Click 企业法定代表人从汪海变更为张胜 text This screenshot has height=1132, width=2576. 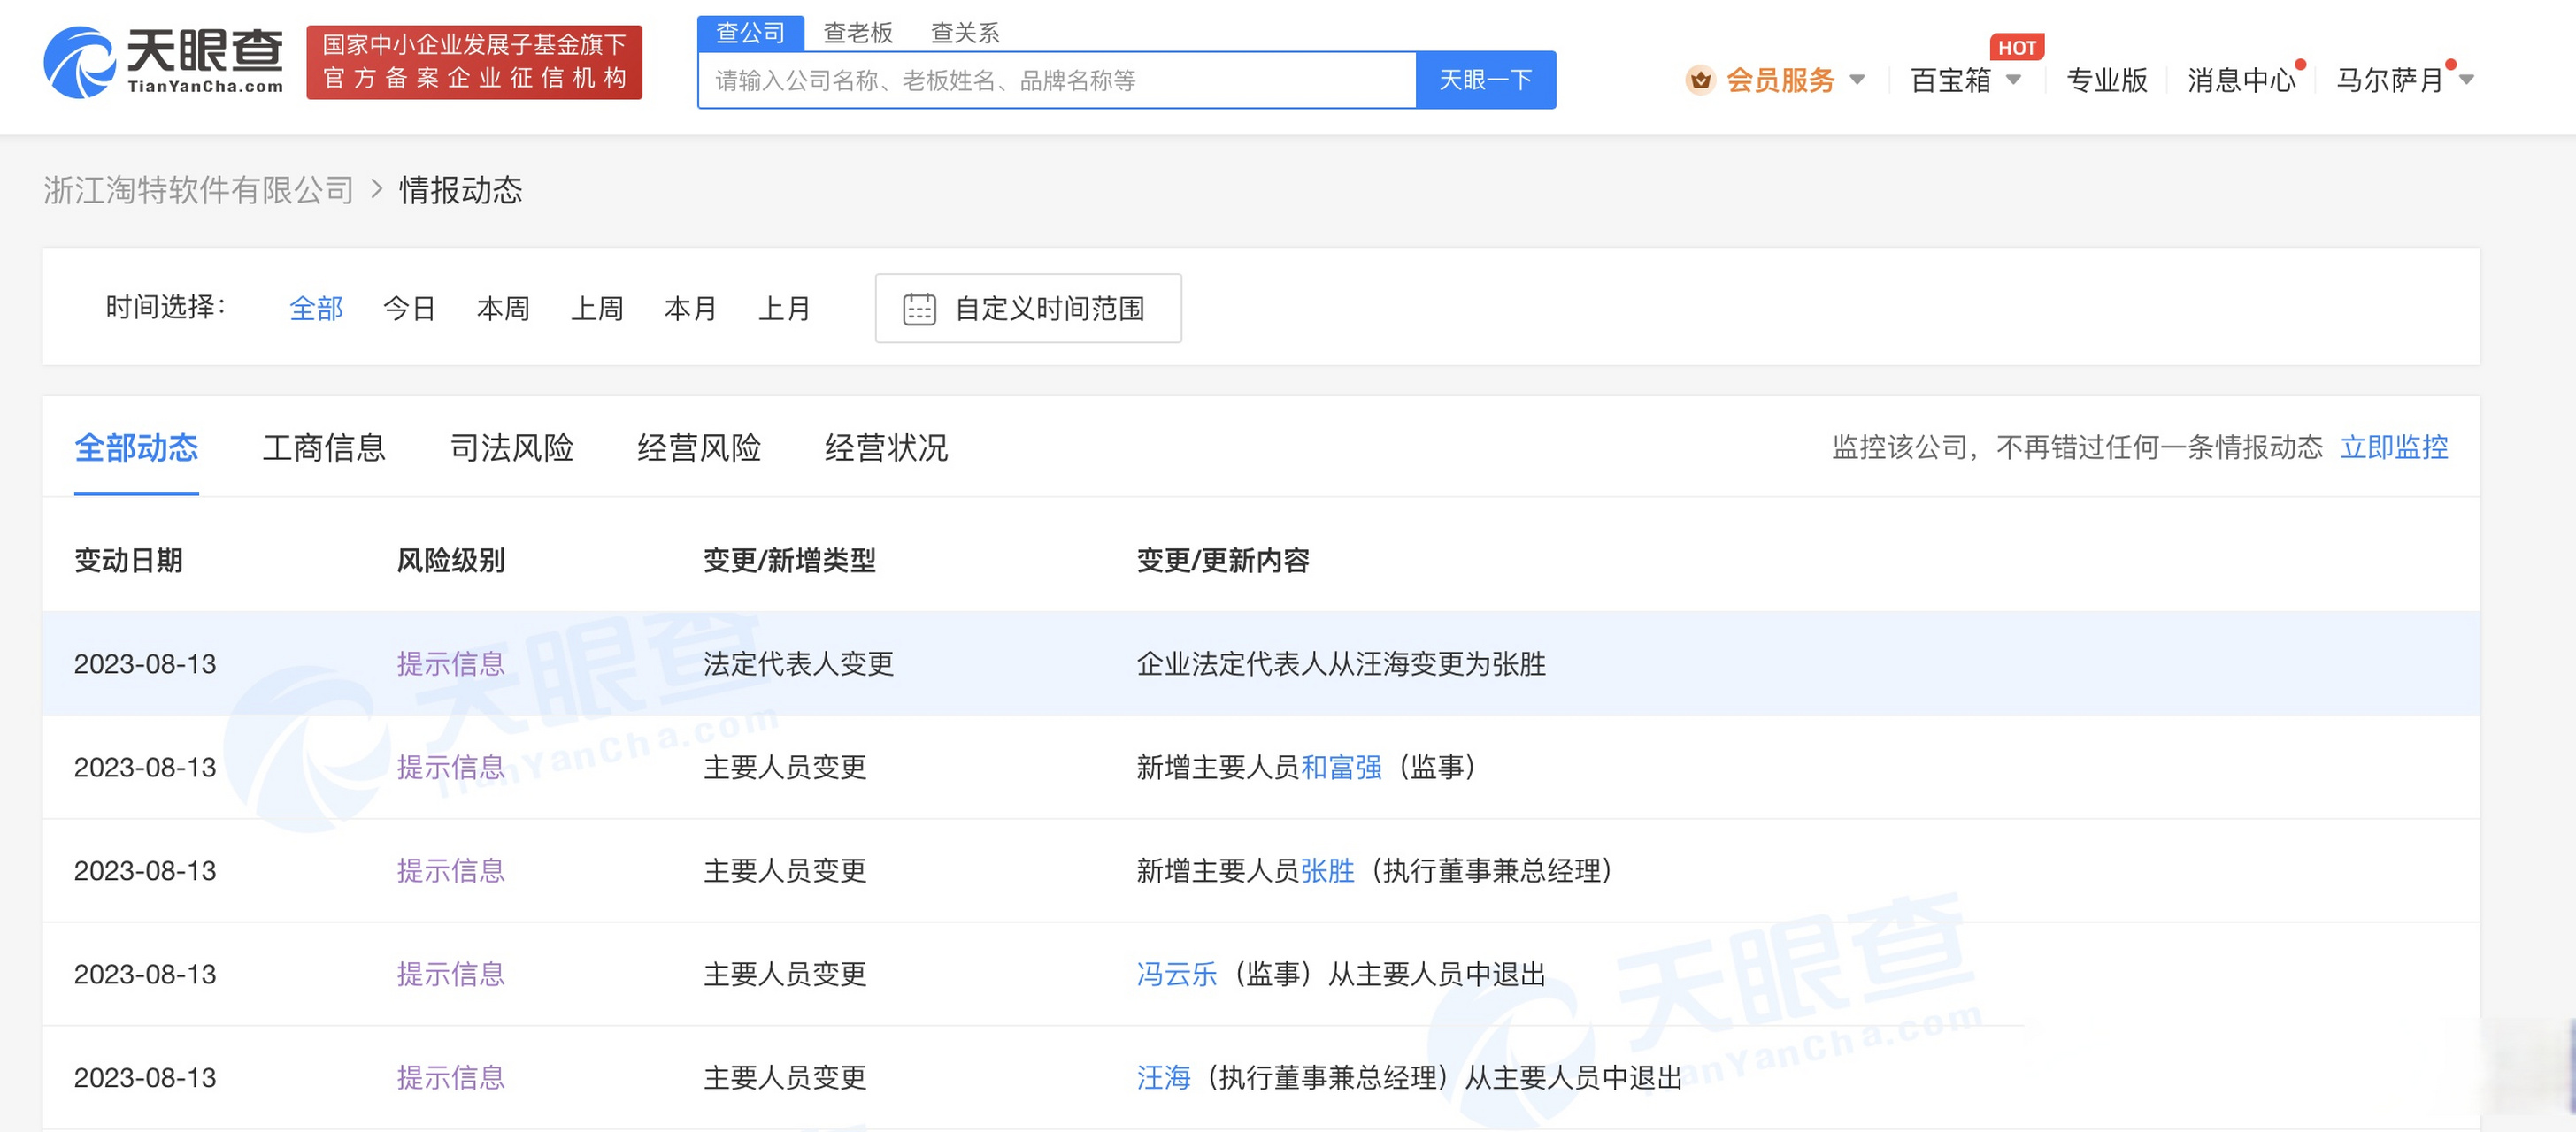pyautogui.click(x=1341, y=664)
